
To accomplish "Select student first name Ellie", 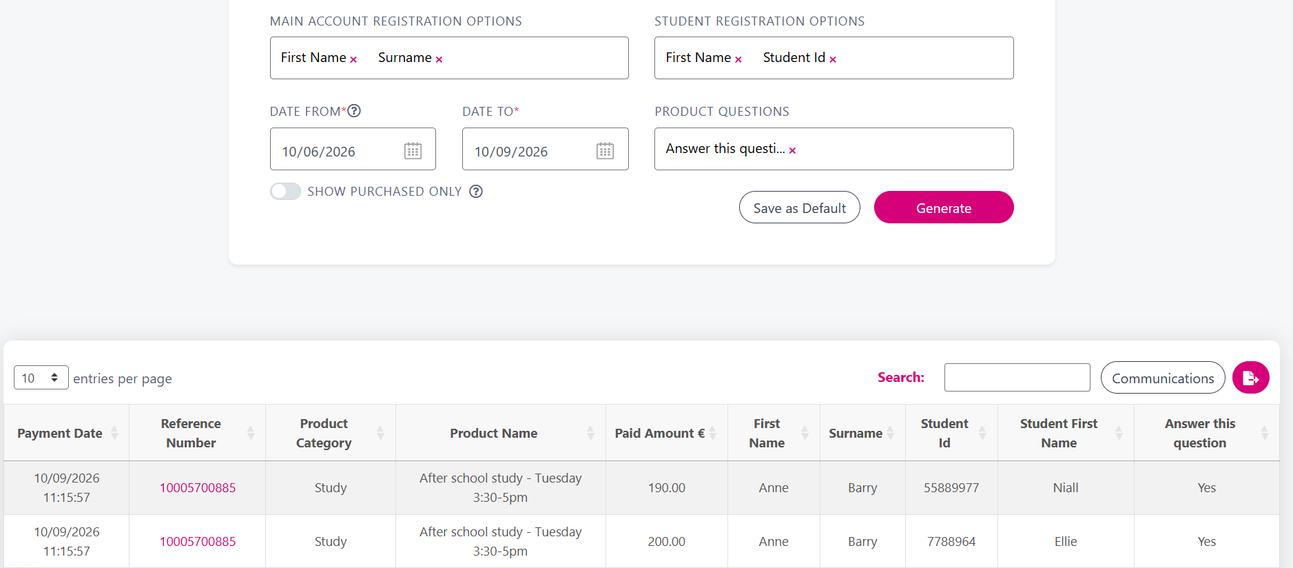I will tap(1066, 541).
